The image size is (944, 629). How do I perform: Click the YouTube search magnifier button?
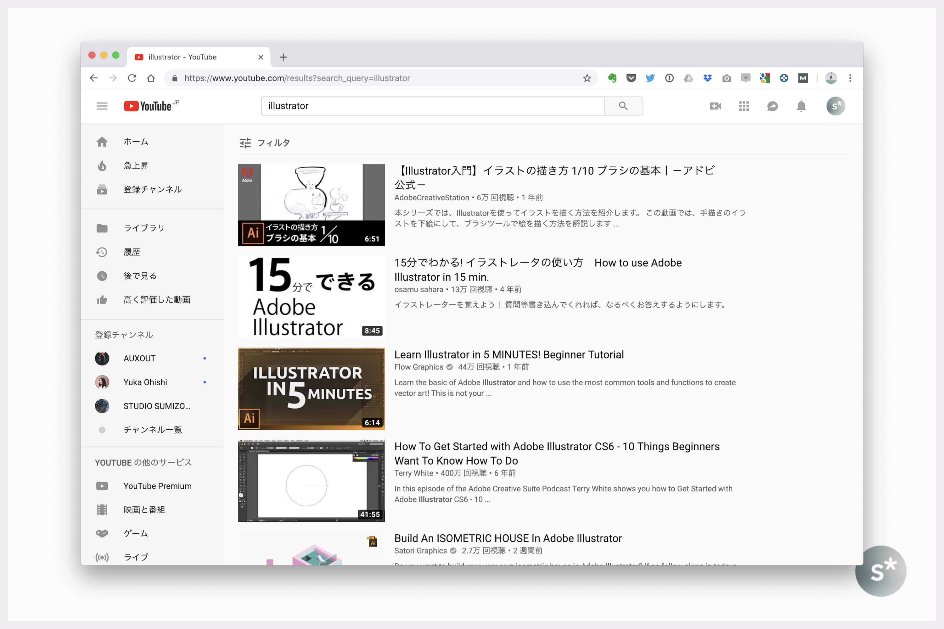coord(623,106)
